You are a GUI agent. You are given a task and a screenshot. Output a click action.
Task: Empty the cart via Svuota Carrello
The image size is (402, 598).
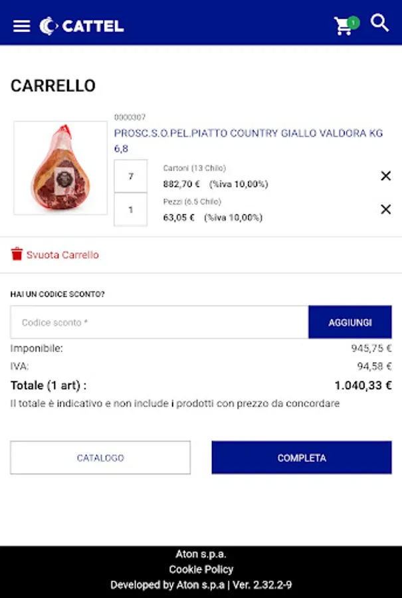click(62, 254)
